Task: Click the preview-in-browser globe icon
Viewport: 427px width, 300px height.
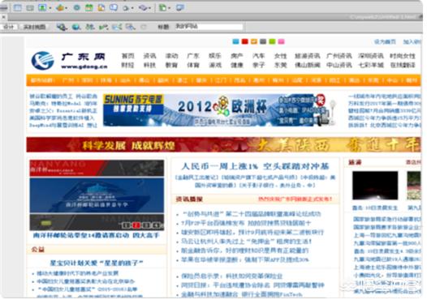Action: 76,27
